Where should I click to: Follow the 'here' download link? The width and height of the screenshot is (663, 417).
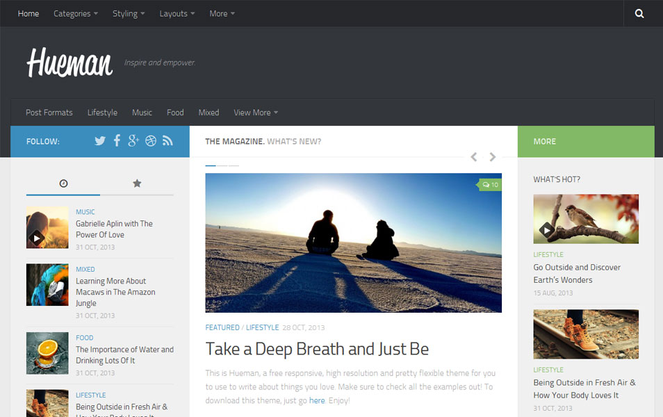click(x=317, y=400)
